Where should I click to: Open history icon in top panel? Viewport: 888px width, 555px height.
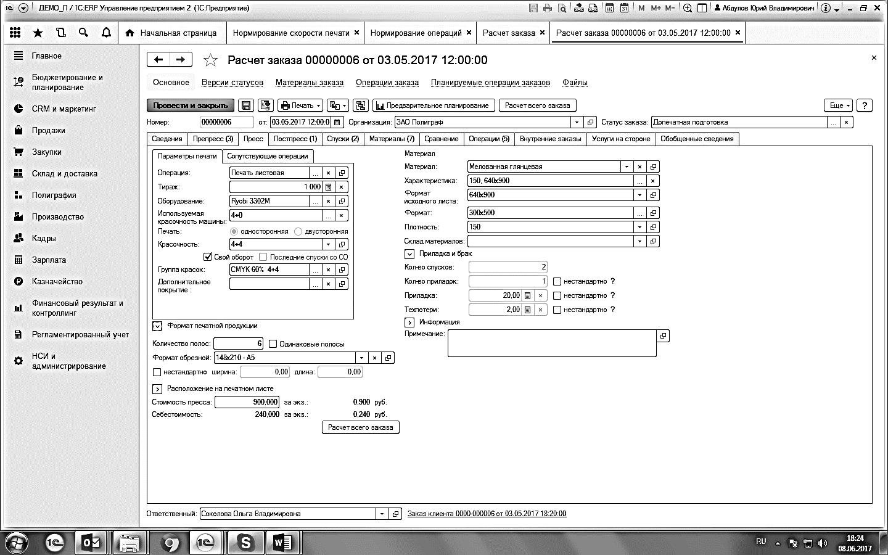[61, 33]
